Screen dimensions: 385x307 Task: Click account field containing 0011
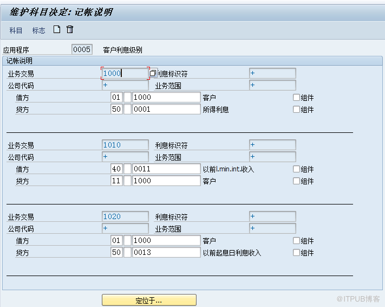point(166,169)
